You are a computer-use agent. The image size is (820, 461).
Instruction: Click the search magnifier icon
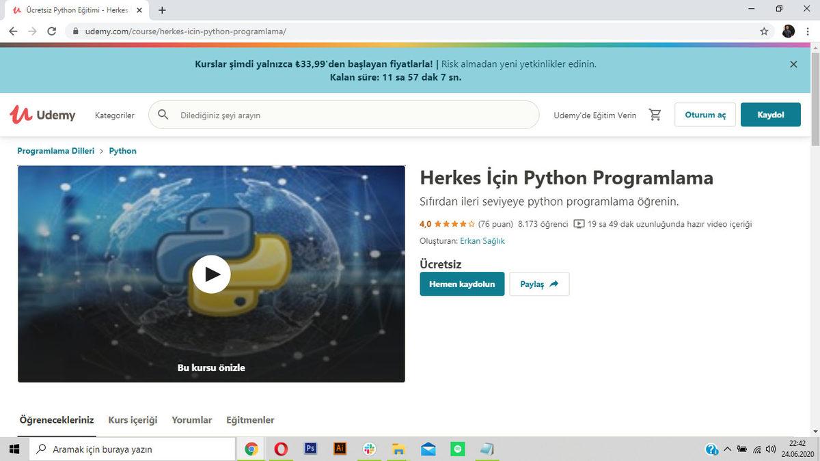click(163, 115)
